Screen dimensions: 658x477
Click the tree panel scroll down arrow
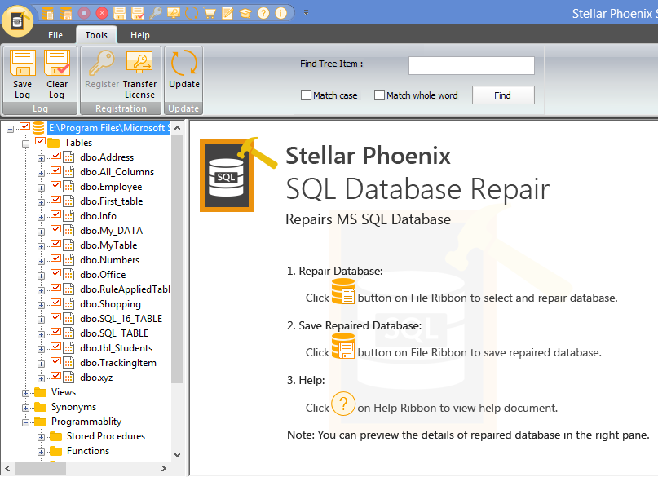coord(177,455)
